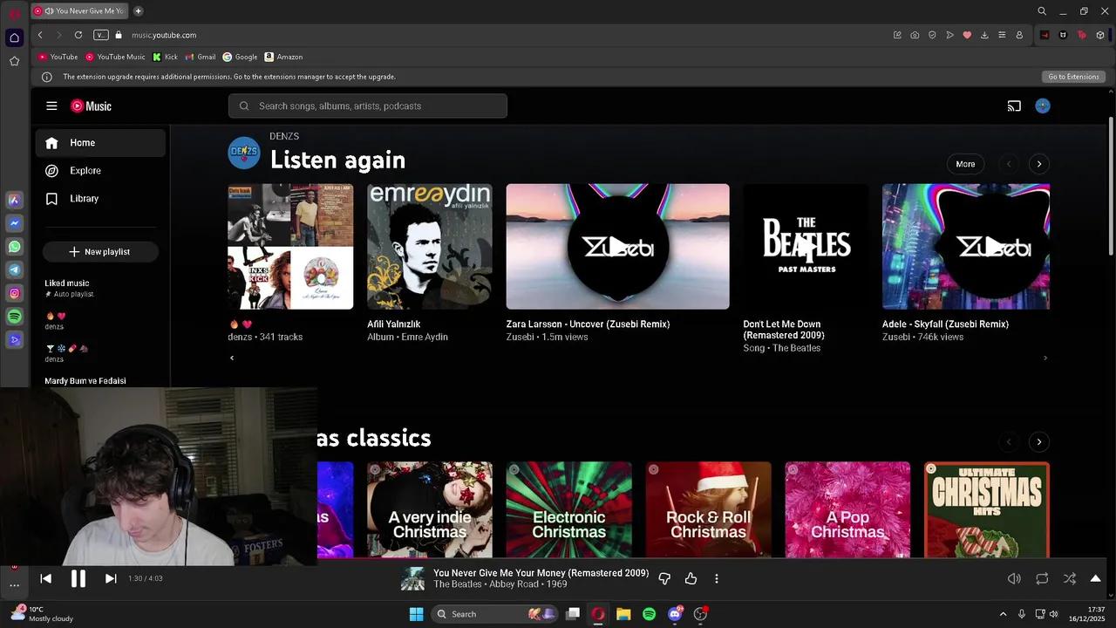Reload the page
This screenshot has height=628, width=1116.
[78, 35]
